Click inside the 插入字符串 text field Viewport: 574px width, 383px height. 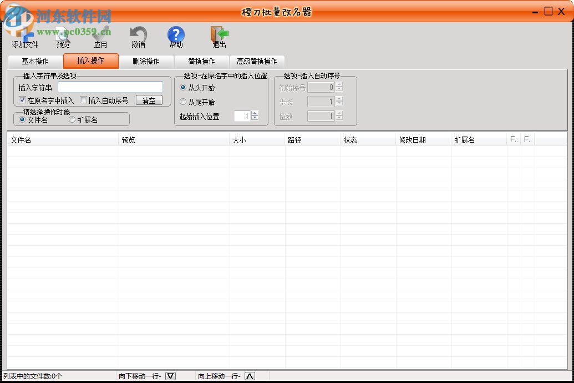point(110,87)
